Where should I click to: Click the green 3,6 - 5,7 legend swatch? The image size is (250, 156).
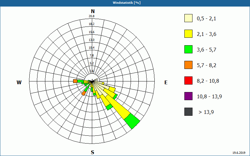click(188, 49)
